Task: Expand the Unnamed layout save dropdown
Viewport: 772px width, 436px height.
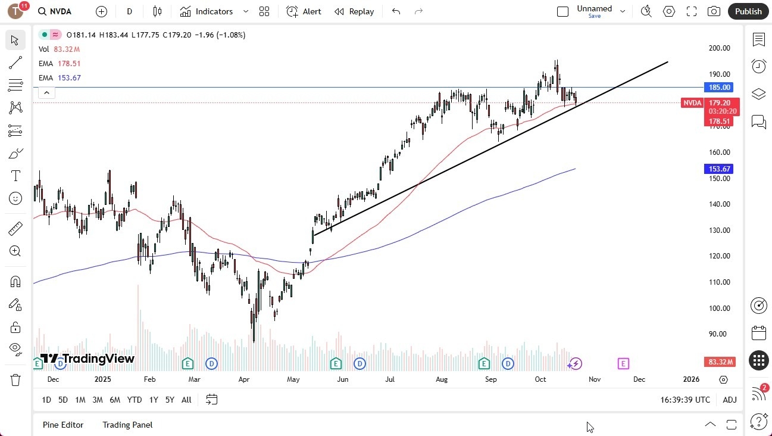Action: click(x=623, y=11)
